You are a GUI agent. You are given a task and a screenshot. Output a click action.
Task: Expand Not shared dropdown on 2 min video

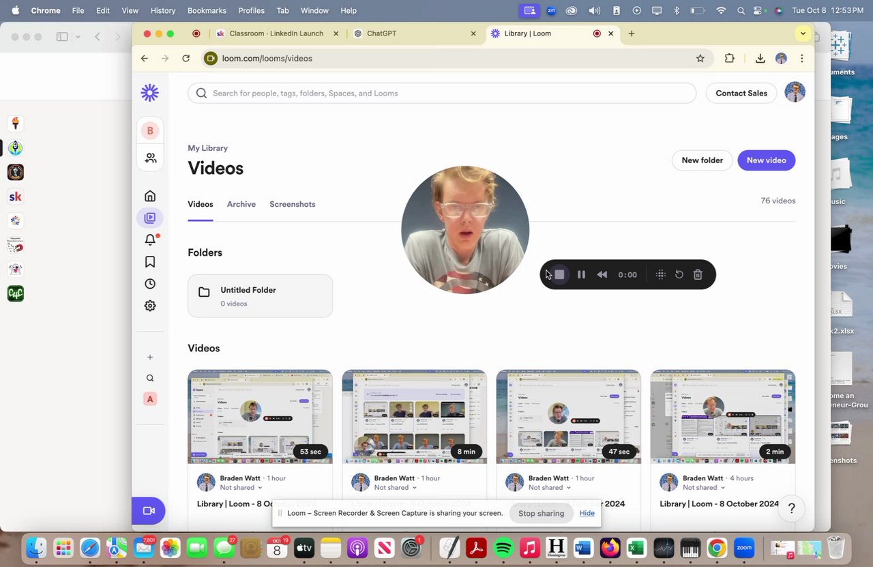(704, 488)
